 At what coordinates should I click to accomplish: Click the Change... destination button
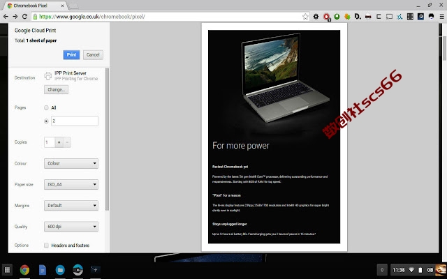(x=56, y=90)
